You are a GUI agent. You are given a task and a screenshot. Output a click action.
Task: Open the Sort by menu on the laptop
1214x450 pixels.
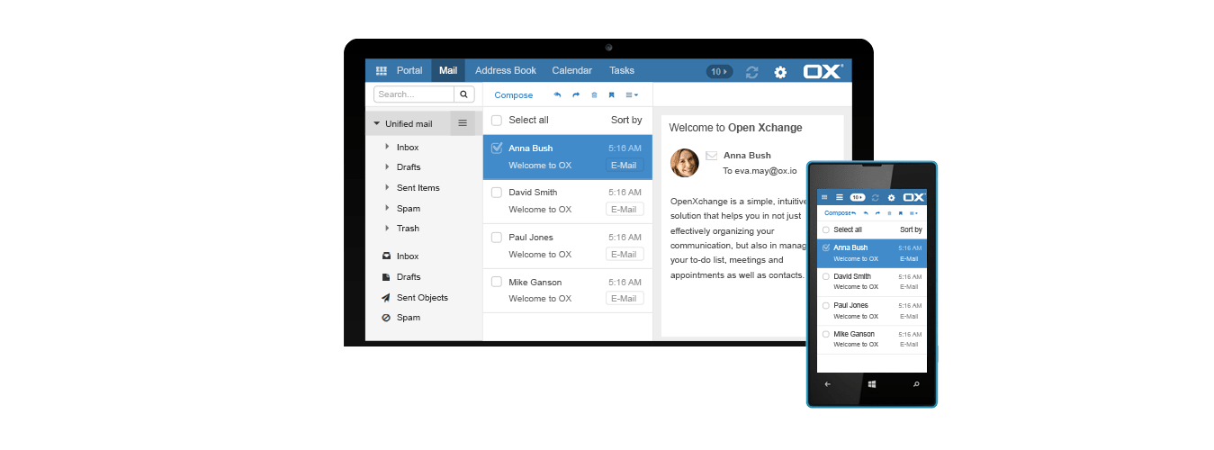[x=626, y=120]
